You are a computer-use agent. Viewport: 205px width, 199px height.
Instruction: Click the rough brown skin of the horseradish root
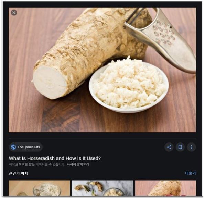tap(91, 39)
